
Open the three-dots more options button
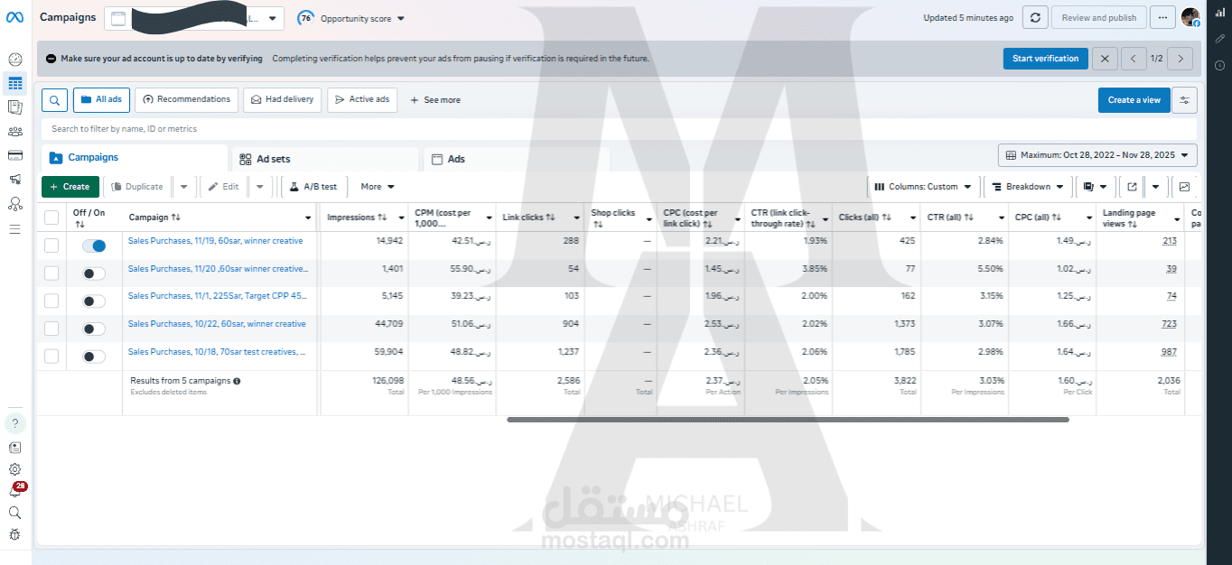coord(1162,18)
